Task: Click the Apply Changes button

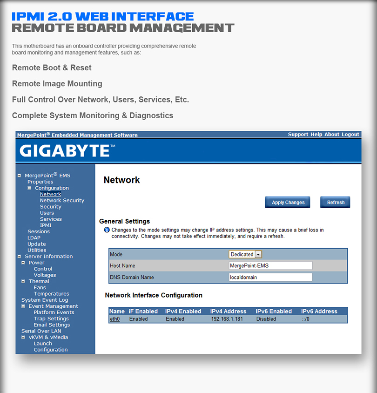Action: [288, 202]
